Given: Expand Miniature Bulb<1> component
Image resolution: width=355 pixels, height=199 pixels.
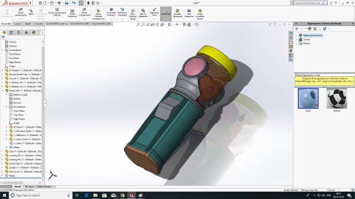Looking at the screenshot, I should 7,131.
